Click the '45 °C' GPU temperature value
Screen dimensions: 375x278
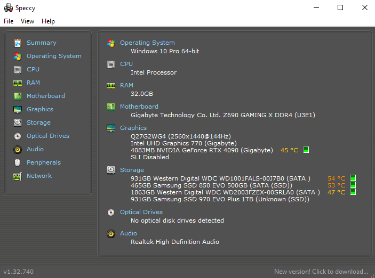[289, 150]
